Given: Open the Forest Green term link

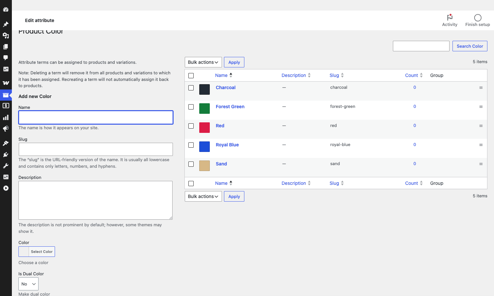Looking at the screenshot, I should (230, 107).
